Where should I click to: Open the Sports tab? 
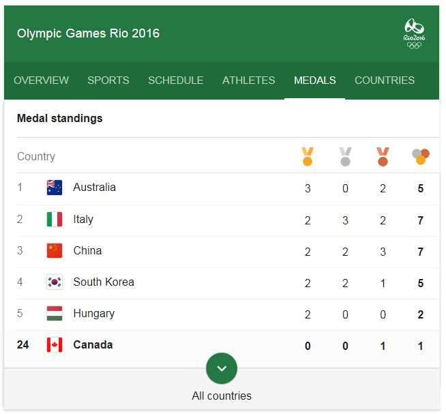click(108, 80)
